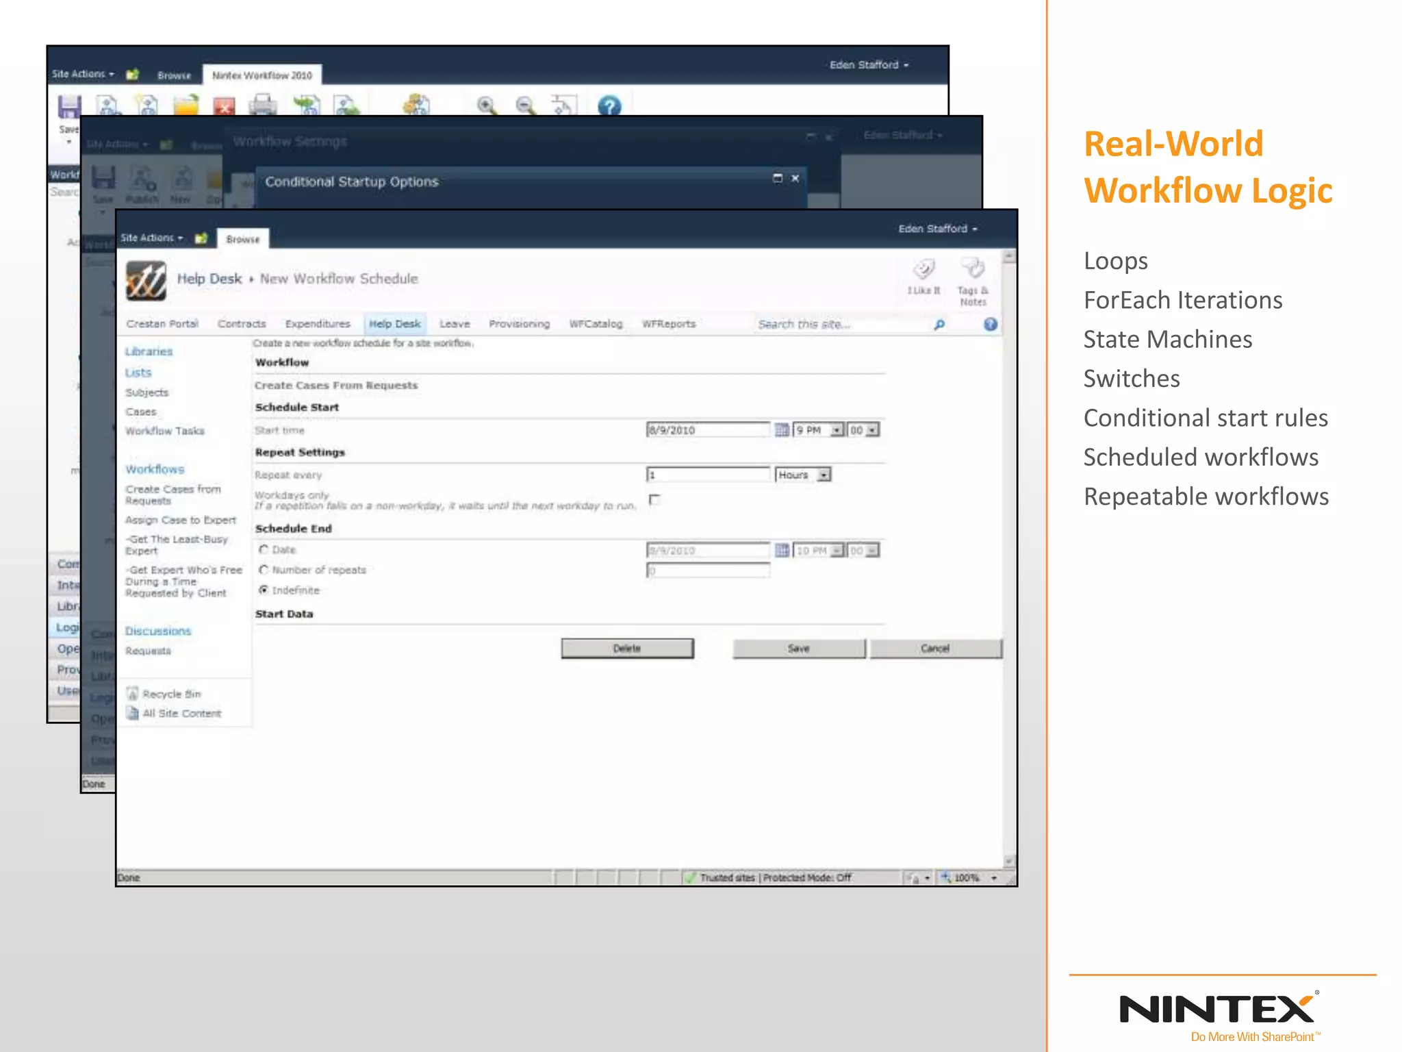
Task: Open the Start time calendar picker icon
Action: click(x=781, y=429)
